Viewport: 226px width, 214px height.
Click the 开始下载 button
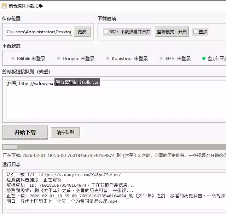pyautogui.click(x=25, y=132)
